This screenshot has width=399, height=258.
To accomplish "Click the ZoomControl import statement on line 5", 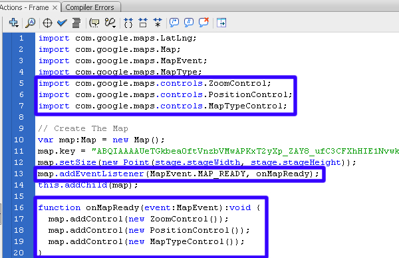I will pyautogui.click(x=155, y=83).
